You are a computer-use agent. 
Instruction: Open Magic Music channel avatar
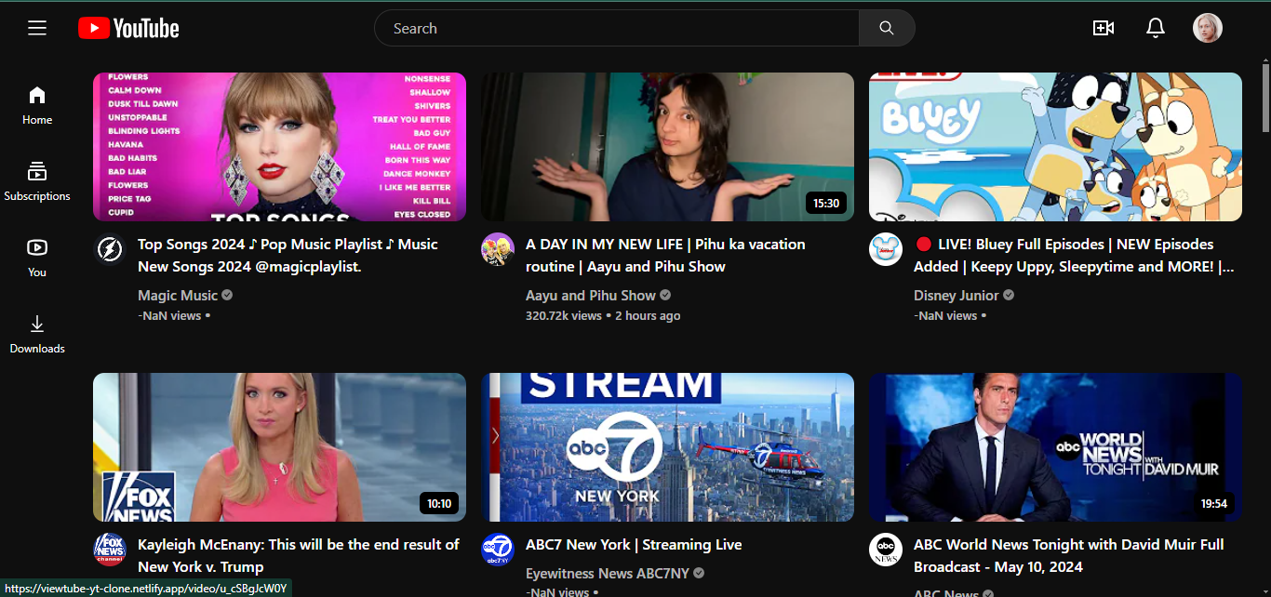[x=109, y=249]
